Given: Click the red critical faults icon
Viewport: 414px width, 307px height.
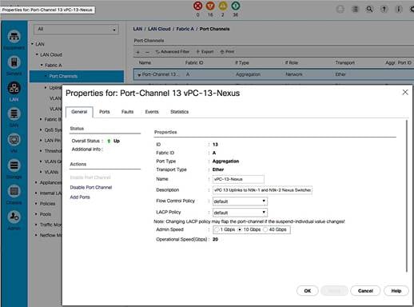Looking at the screenshot, I should coord(197,6).
